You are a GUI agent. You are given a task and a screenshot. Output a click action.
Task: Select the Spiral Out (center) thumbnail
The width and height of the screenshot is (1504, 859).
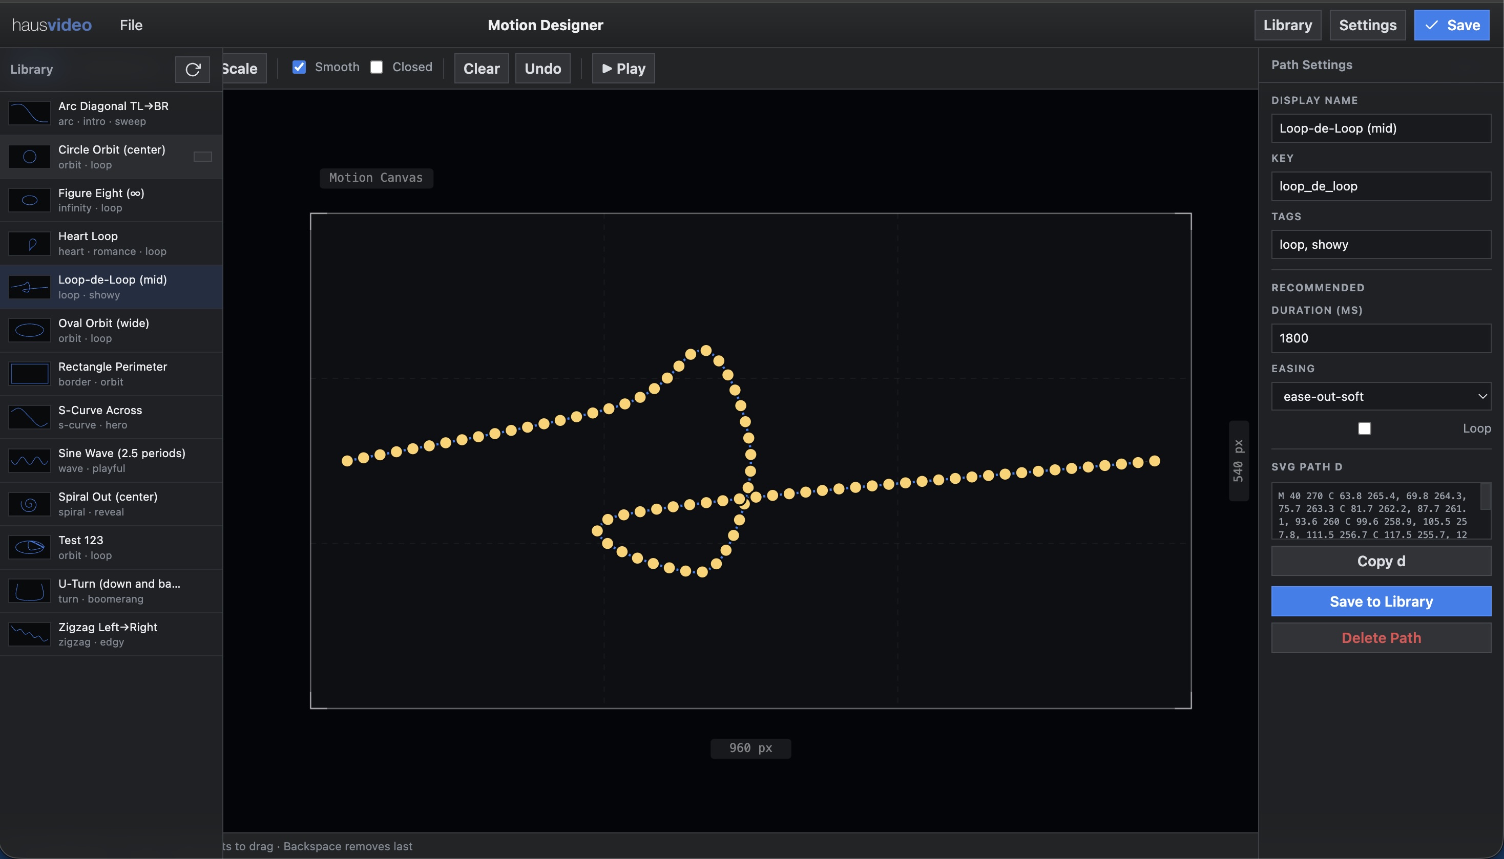coord(30,504)
